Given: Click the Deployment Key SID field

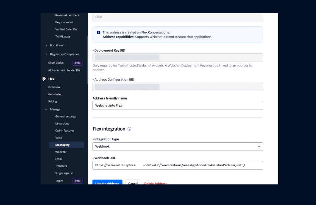Looking at the screenshot, I should point(178,57).
